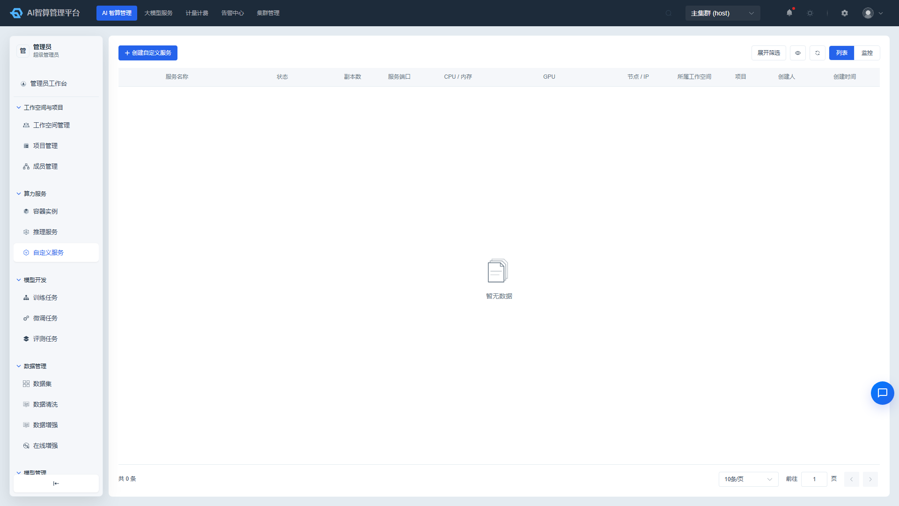Toggle column visibility eye icon
Screen dimensions: 899x506
[798, 53]
